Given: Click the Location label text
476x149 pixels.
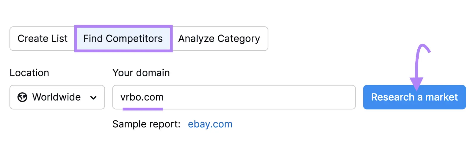Looking at the screenshot, I should coord(29,73).
